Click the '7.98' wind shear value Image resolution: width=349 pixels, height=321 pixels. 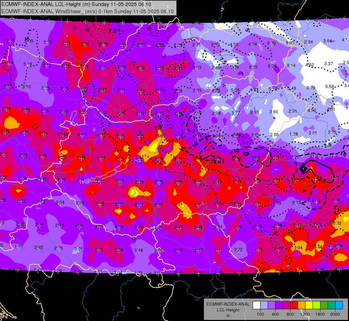[336, 200]
